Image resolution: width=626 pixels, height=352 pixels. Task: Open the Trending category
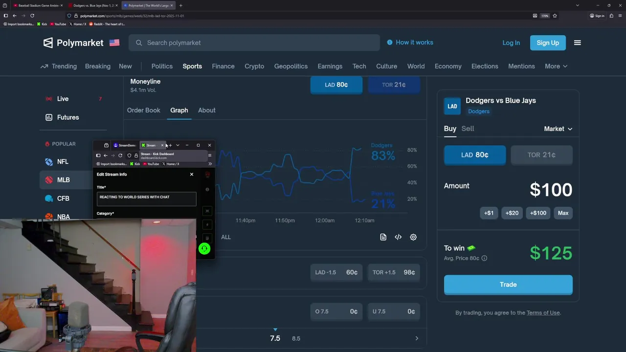59,66
